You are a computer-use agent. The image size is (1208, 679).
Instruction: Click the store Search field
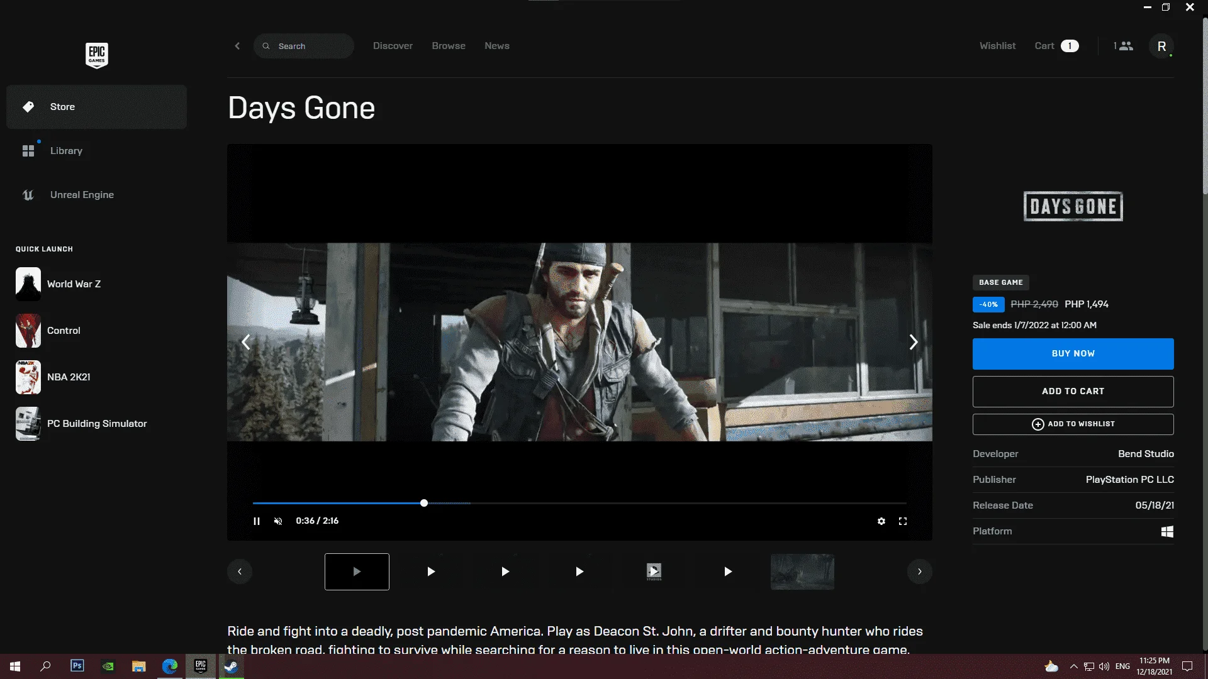304,46
